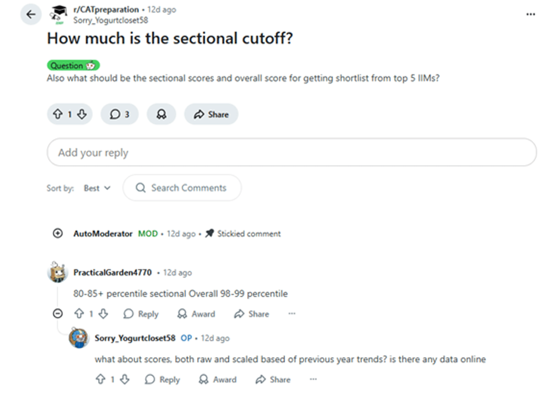This screenshot has height=411, width=550.
Task: Click the Add your reply field
Action: pyautogui.click(x=291, y=152)
